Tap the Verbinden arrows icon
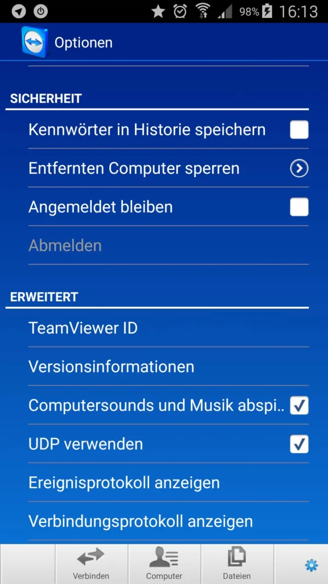The width and height of the screenshot is (328, 584). pos(91,557)
